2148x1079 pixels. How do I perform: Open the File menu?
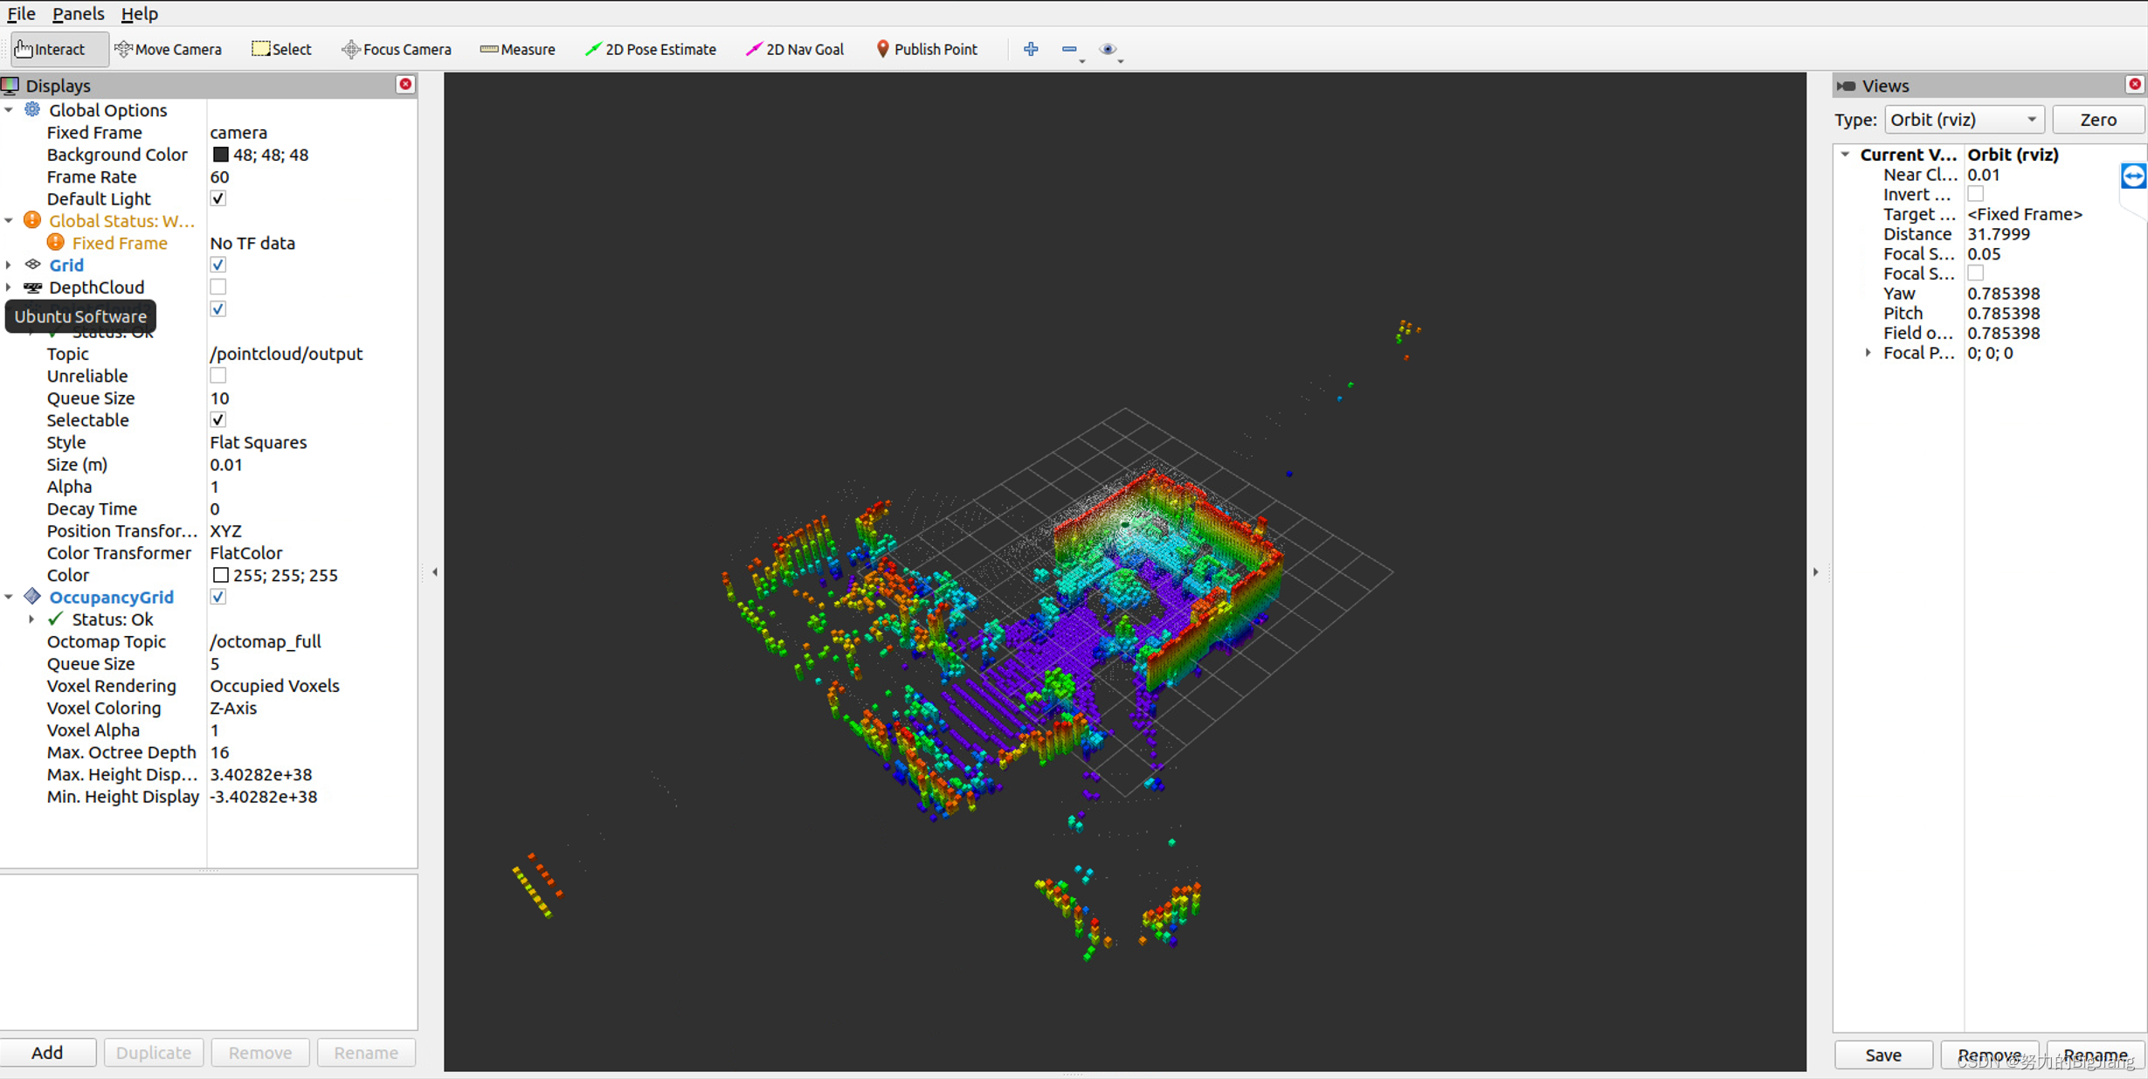click(21, 13)
